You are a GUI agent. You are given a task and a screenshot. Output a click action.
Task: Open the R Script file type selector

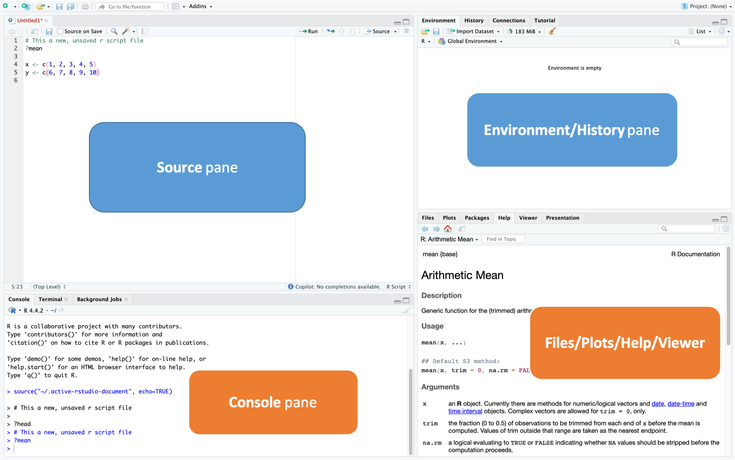pyautogui.click(x=398, y=286)
